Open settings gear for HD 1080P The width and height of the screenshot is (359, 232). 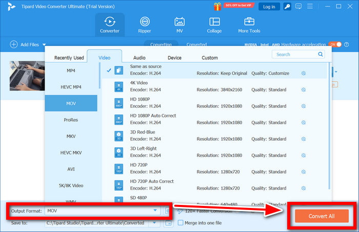pyautogui.click(x=304, y=106)
